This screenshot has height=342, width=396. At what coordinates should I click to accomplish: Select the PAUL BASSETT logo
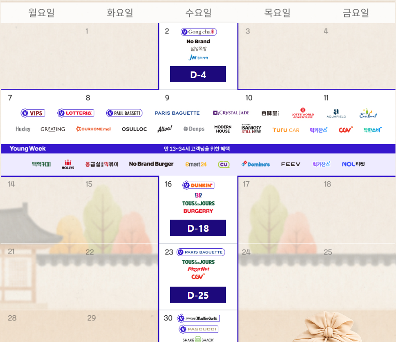pyautogui.click(x=124, y=113)
